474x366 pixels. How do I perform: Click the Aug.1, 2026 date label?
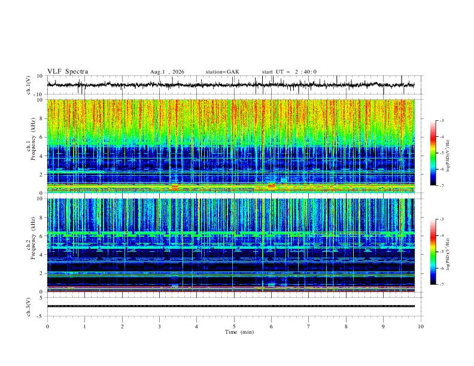point(167,72)
